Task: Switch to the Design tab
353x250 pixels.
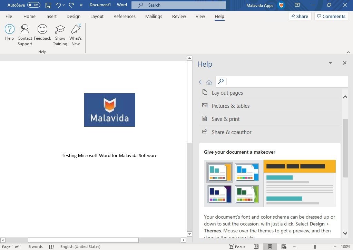Action: (x=73, y=17)
